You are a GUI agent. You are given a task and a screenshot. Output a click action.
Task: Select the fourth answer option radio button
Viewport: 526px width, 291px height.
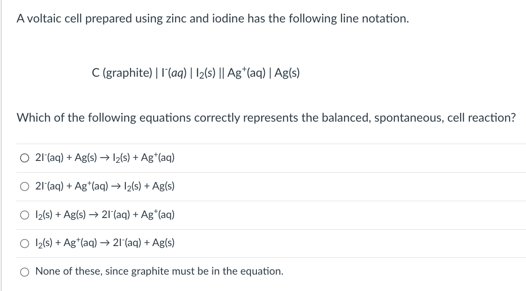pyautogui.click(x=24, y=243)
